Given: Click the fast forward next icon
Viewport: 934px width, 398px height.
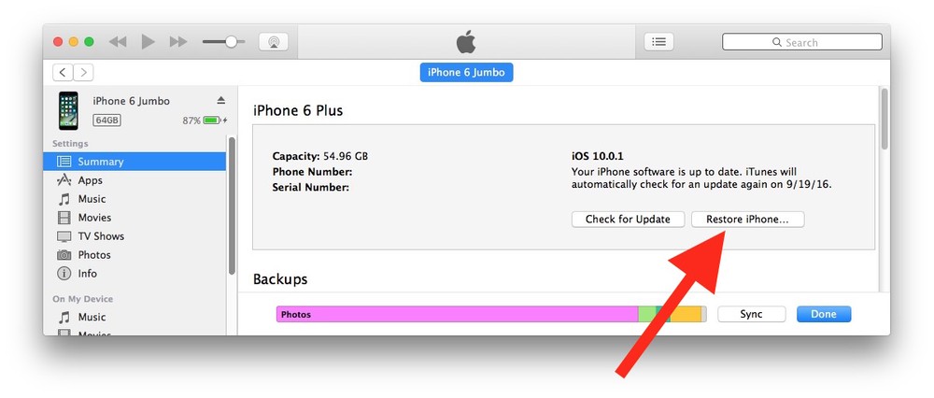Looking at the screenshot, I should pos(177,42).
